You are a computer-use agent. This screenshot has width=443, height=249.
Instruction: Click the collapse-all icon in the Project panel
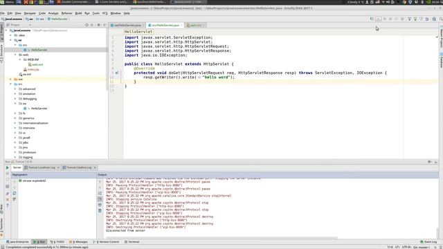pos(92,25)
